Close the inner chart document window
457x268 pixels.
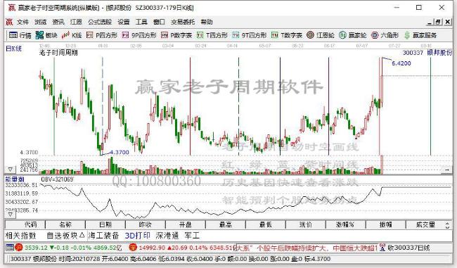coord(449,22)
